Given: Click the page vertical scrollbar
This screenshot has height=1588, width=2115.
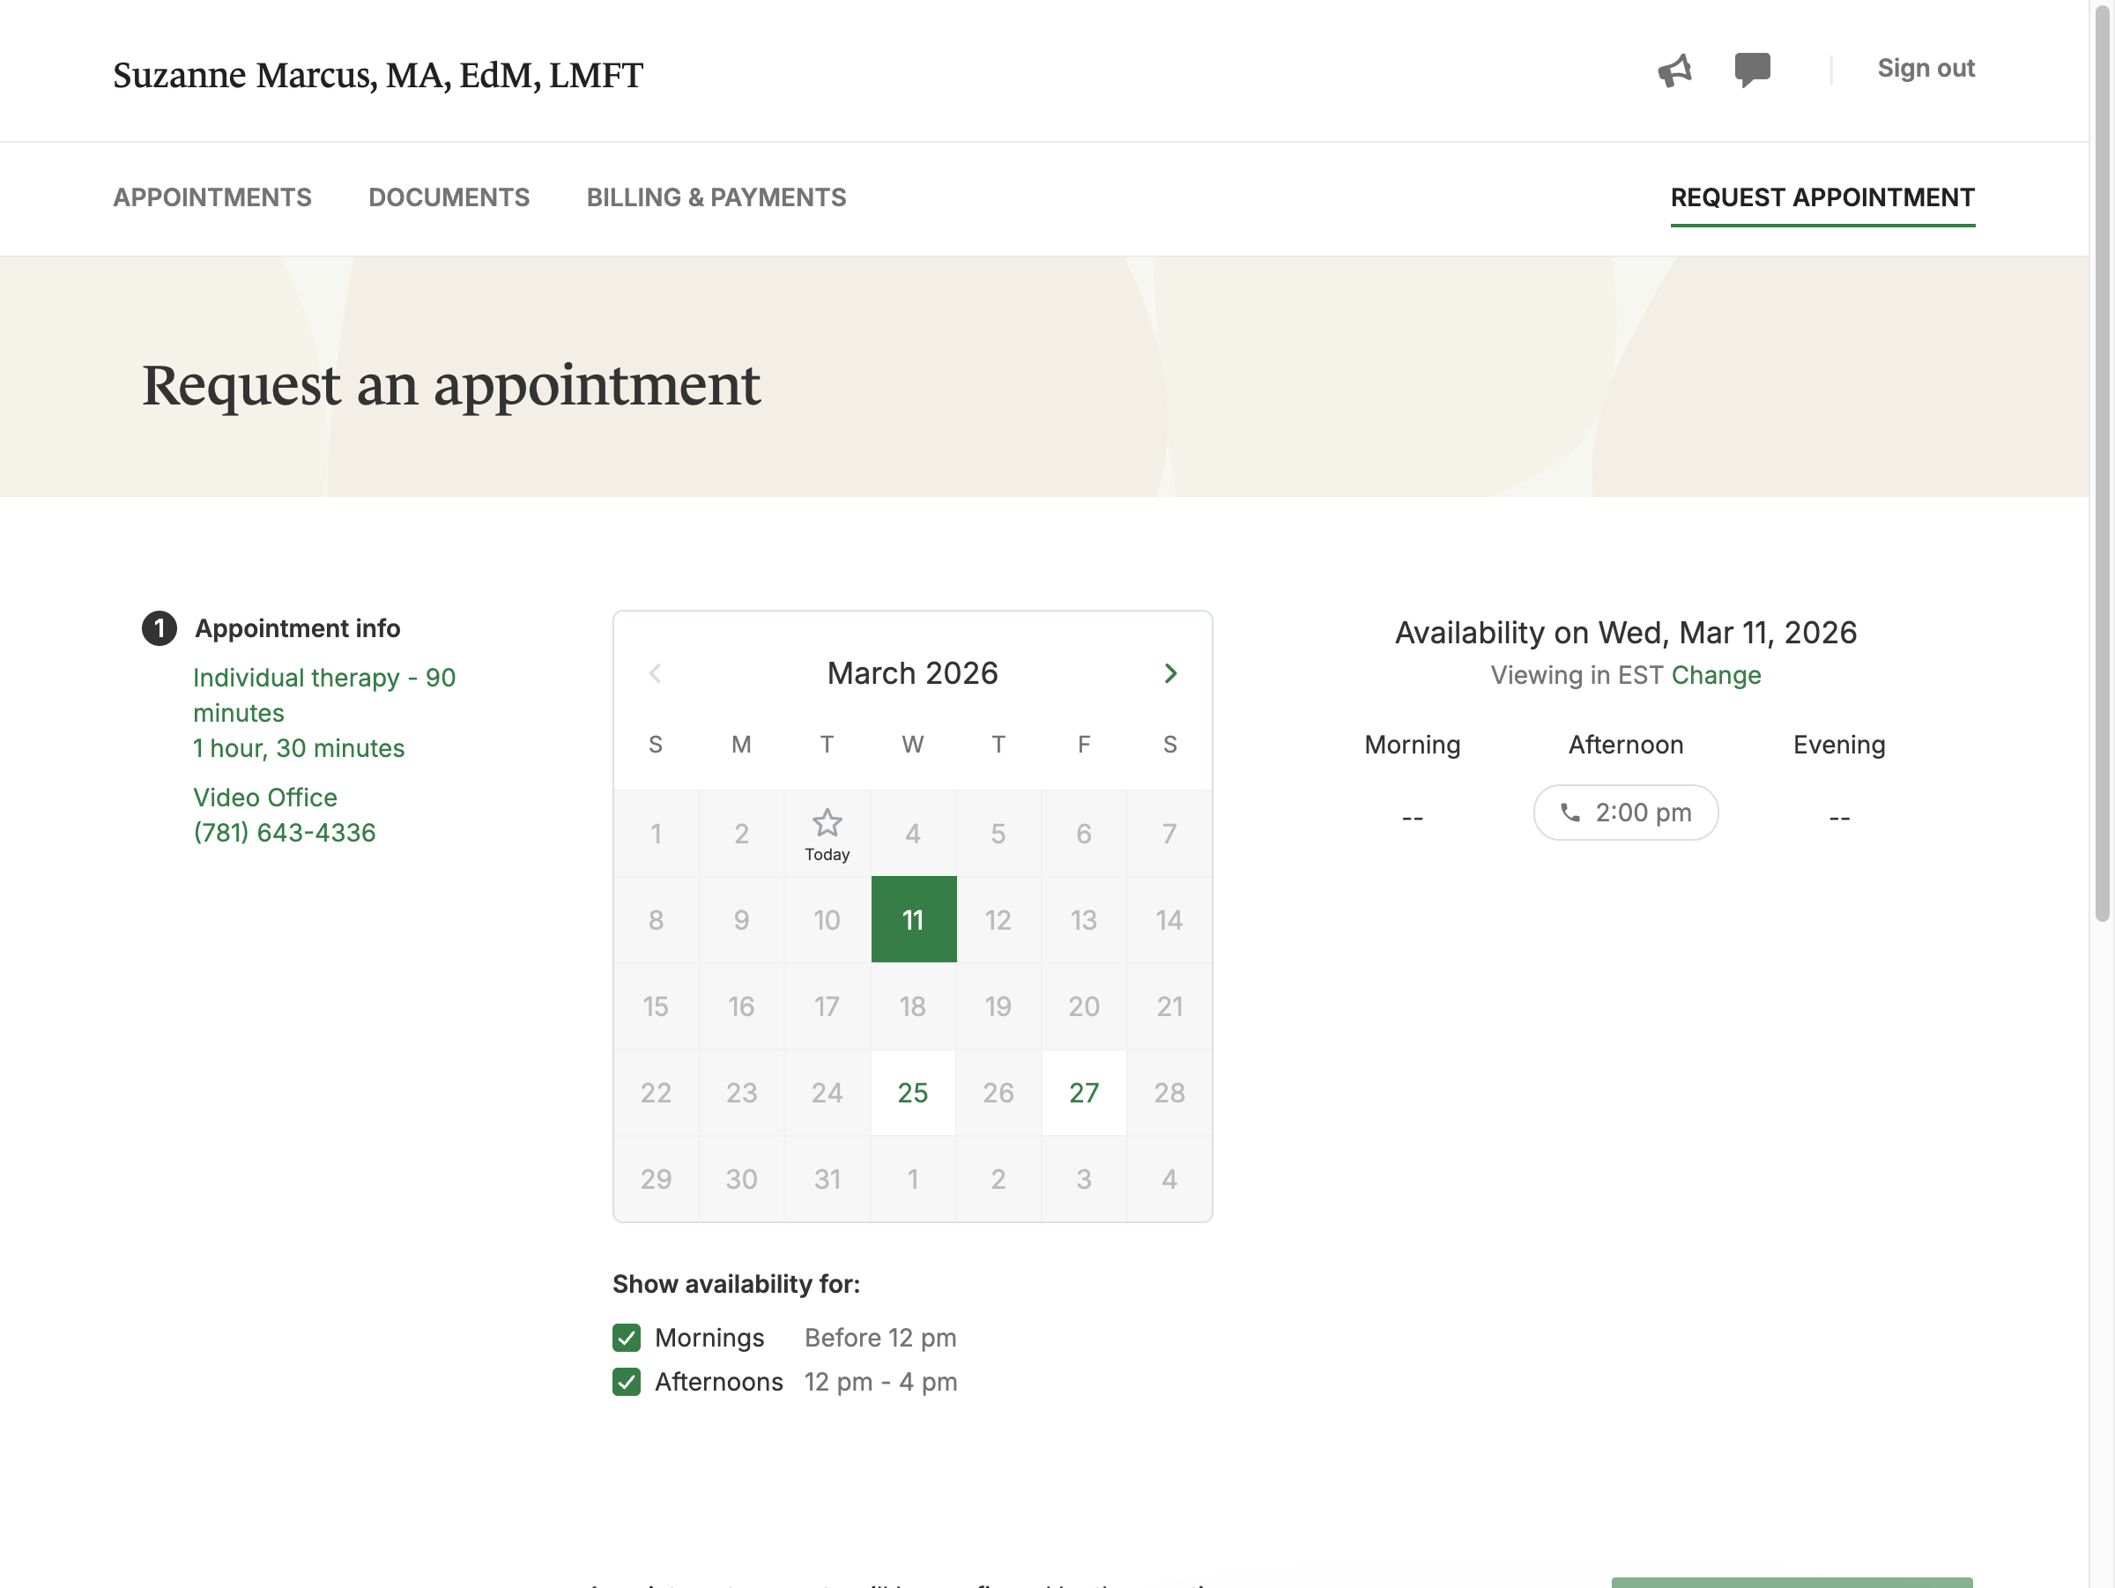Looking at the screenshot, I should point(2102,478).
